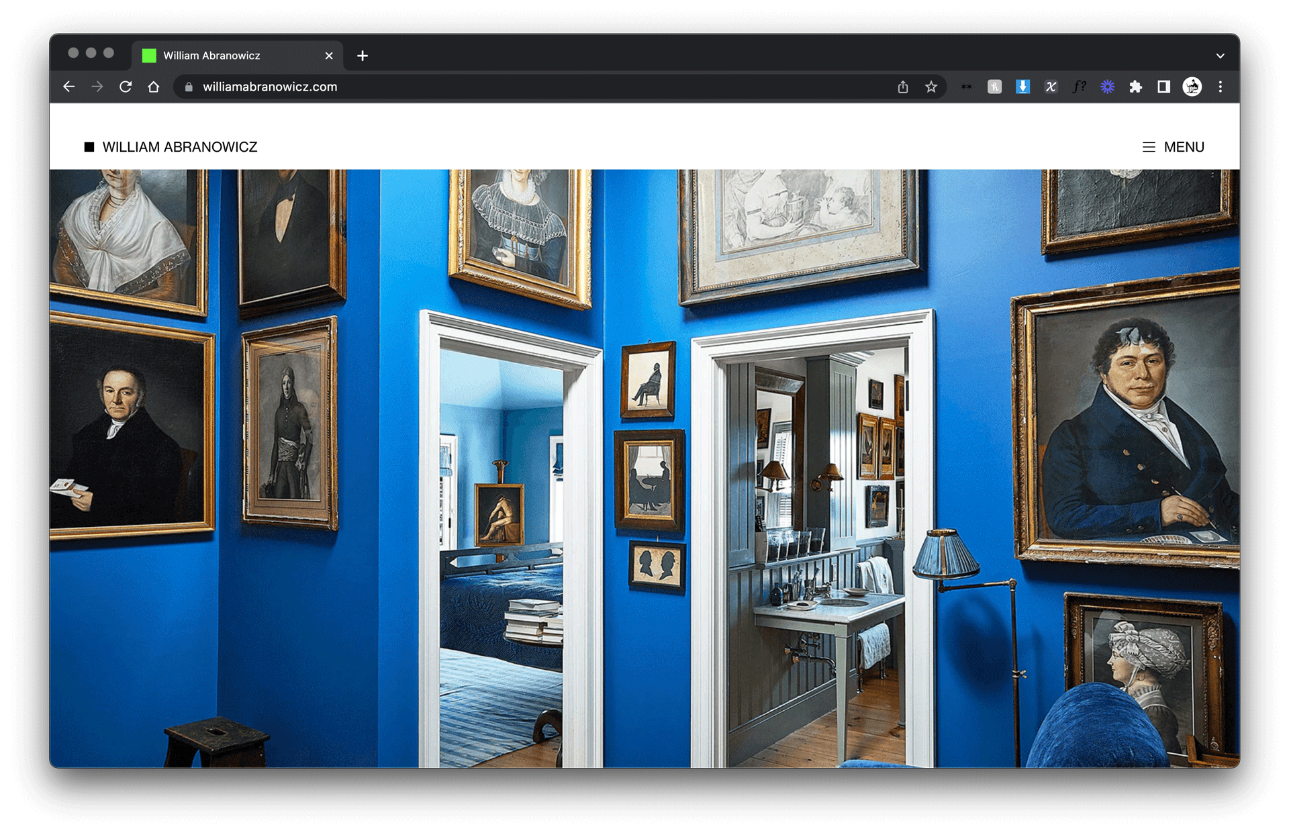Viewport: 1289px width, 833px height.
Task: View site information lock icon
Action: point(189,87)
